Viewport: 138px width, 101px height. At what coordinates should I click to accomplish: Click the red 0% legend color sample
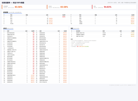point(78,47)
